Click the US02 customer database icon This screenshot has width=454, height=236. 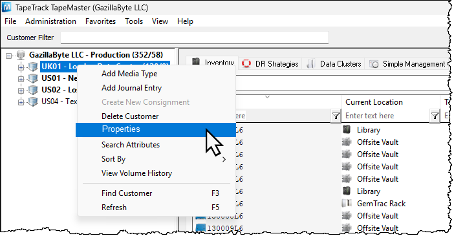(x=33, y=90)
